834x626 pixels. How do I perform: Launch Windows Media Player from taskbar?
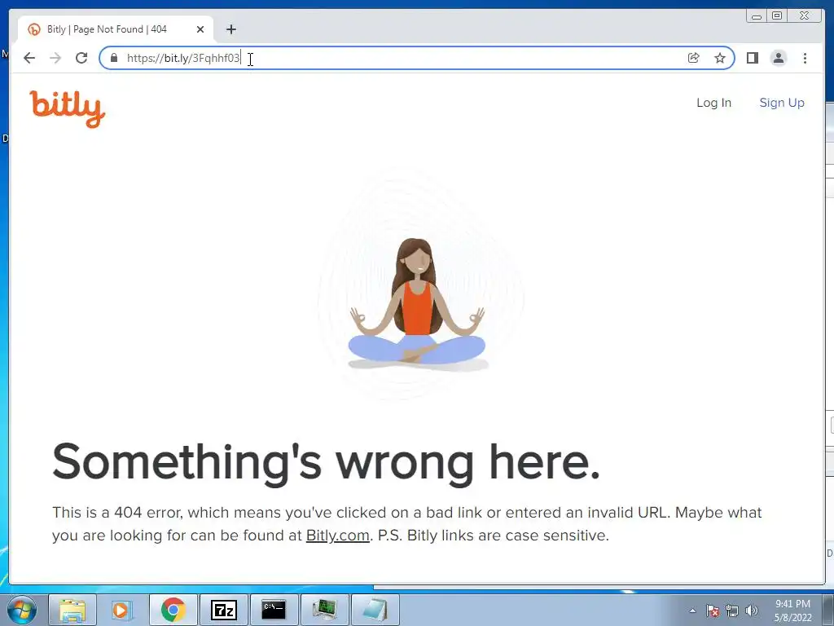122,610
